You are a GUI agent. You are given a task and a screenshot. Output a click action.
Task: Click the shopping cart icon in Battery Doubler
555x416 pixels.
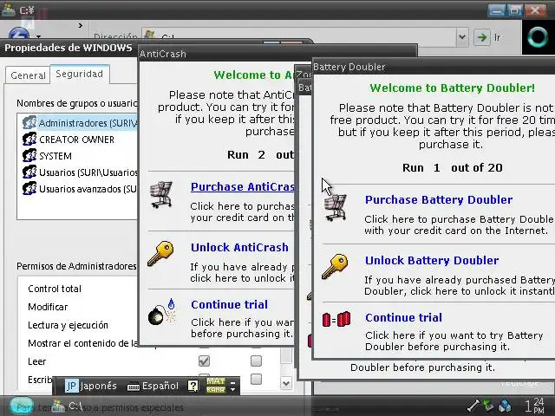[335, 208]
